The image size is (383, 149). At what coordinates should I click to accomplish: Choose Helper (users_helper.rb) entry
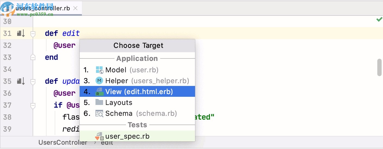tap(147, 81)
